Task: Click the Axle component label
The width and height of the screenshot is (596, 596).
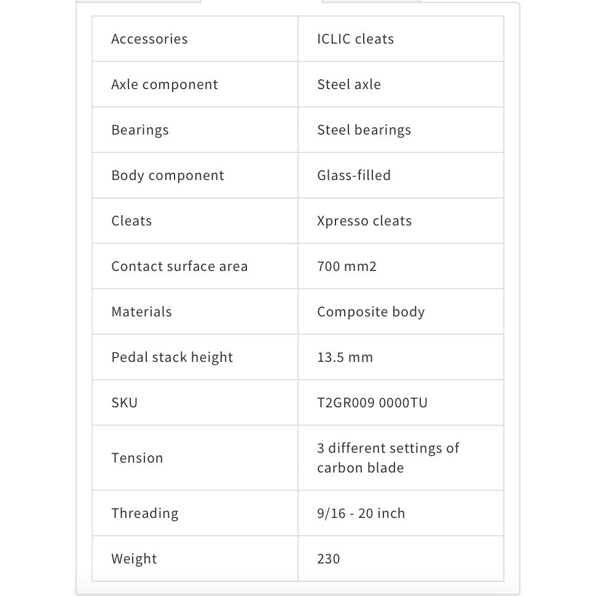Action: point(165,85)
